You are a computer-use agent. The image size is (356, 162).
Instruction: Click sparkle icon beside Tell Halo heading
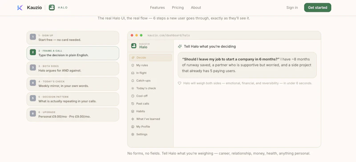tap(180, 46)
